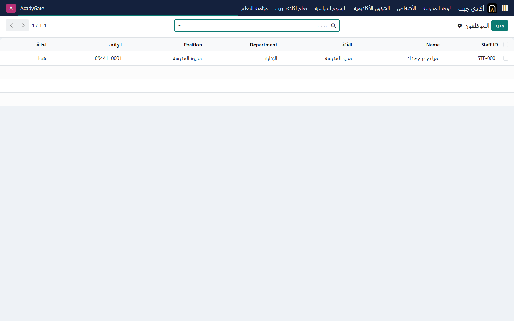Screen dimensions: 514x321
Task: Open the STF-0001 staff record cell
Action: click(488, 58)
